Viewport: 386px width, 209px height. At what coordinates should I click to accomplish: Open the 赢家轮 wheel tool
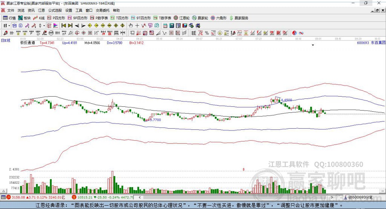click(200, 18)
